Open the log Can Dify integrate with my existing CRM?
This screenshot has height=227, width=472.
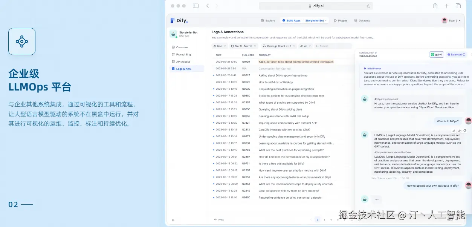[x=285, y=130]
